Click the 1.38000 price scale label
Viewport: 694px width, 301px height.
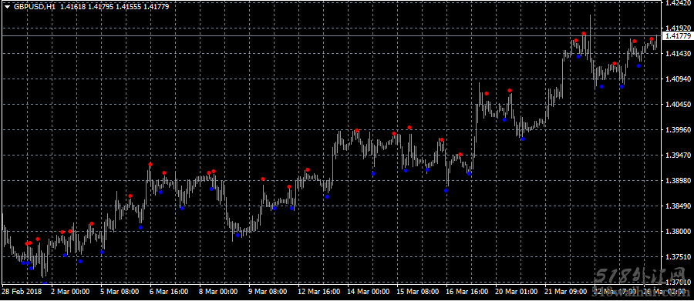pos(678,232)
